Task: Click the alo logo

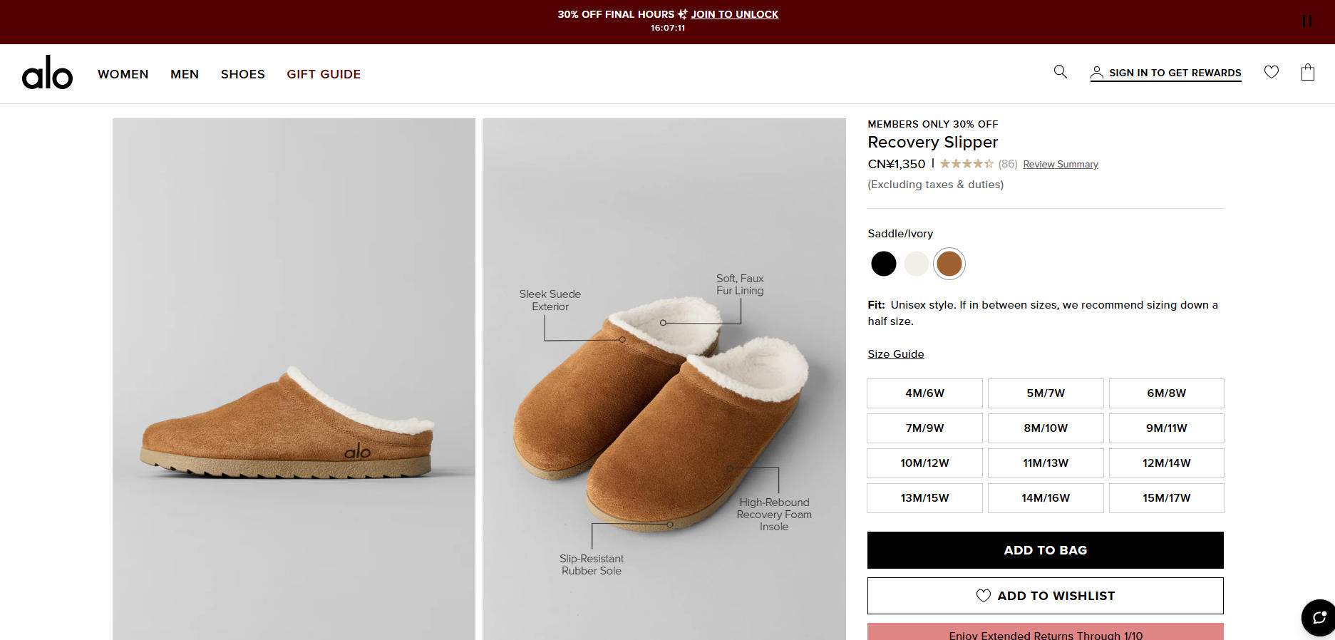Action: coord(47,73)
